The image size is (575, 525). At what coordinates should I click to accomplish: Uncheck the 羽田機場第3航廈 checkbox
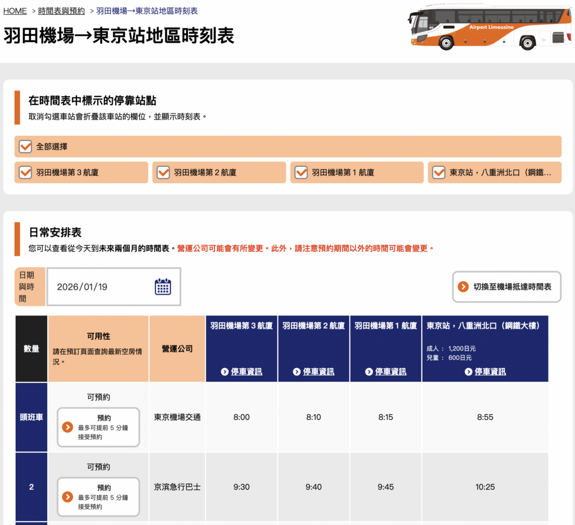tap(25, 172)
